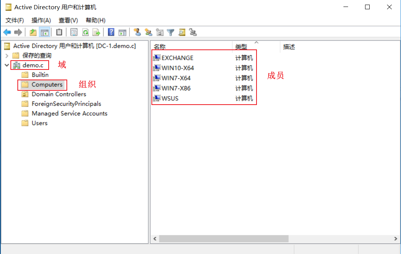Open the 查看(V) menu
The image size is (401, 254).
68,20
